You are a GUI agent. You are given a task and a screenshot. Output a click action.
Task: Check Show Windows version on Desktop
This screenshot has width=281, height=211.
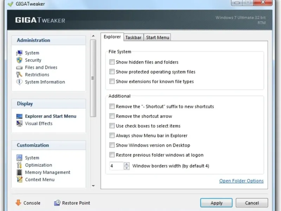pos(112,145)
